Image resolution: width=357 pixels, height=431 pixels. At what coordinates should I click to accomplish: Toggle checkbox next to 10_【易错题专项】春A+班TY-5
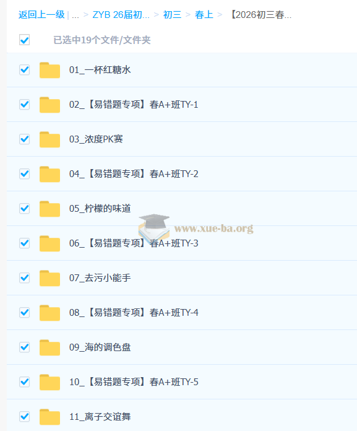point(25,382)
